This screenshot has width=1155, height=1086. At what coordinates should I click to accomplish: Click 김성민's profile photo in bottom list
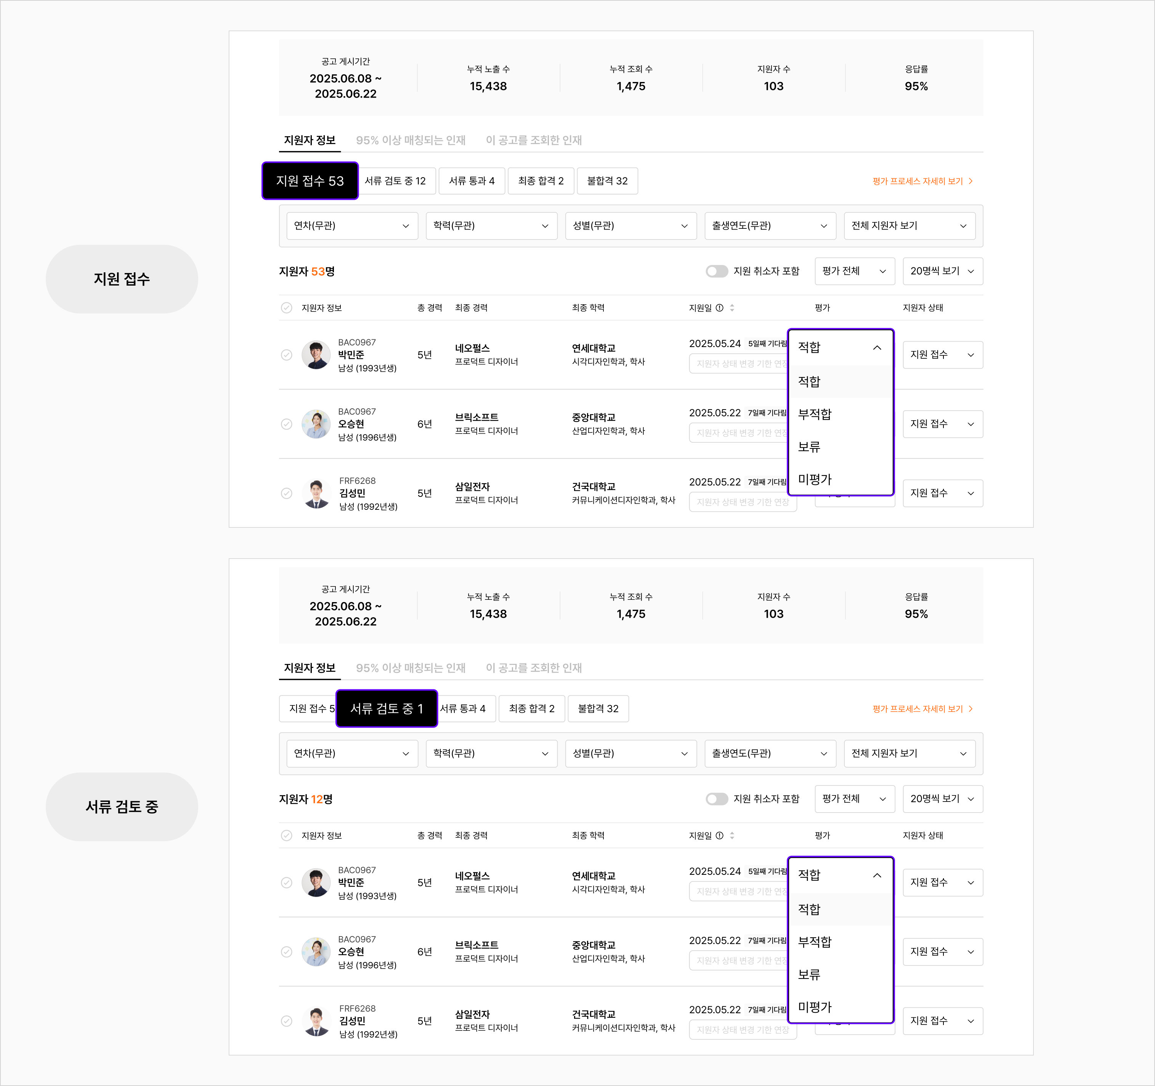click(x=316, y=1021)
